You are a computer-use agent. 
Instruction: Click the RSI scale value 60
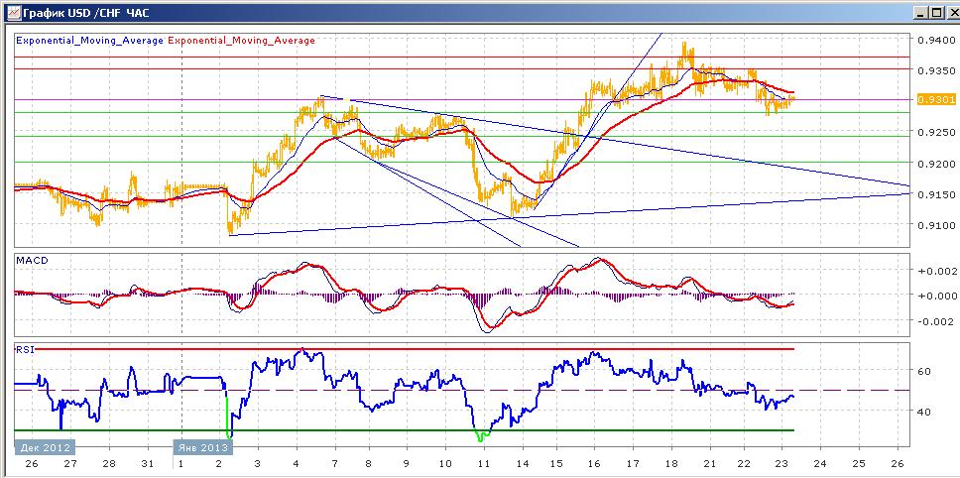pyautogui.click(x=925, y=371)
